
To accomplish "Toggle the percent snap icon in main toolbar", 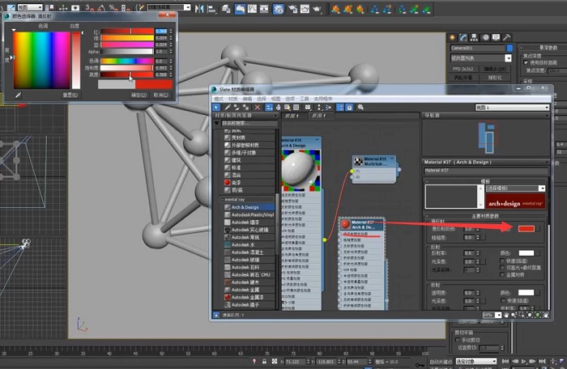I will pyautogui.click(x=113, y=7).
